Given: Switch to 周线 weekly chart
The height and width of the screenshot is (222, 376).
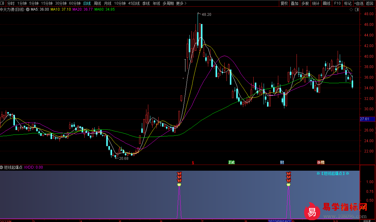Looking at the screenshot, I should (97, 3).
